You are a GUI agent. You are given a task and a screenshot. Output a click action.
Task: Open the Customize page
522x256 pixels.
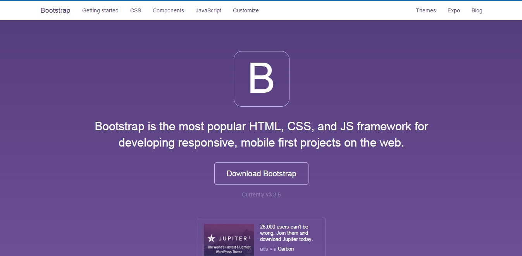[x=246, y=10]
